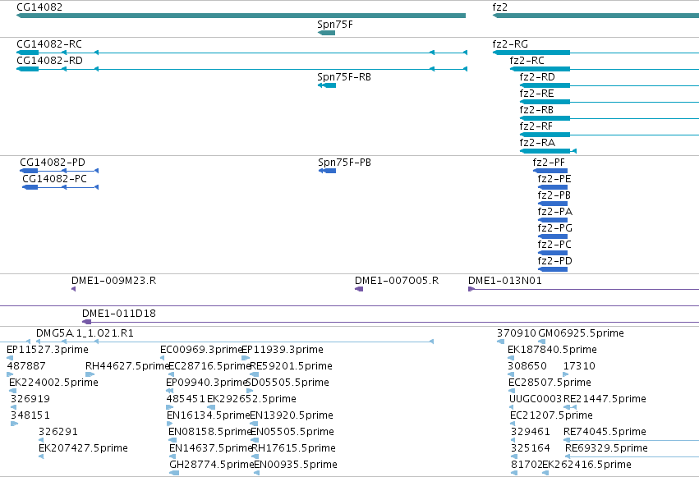Click the DME1-009M23.R clone end

74,289
